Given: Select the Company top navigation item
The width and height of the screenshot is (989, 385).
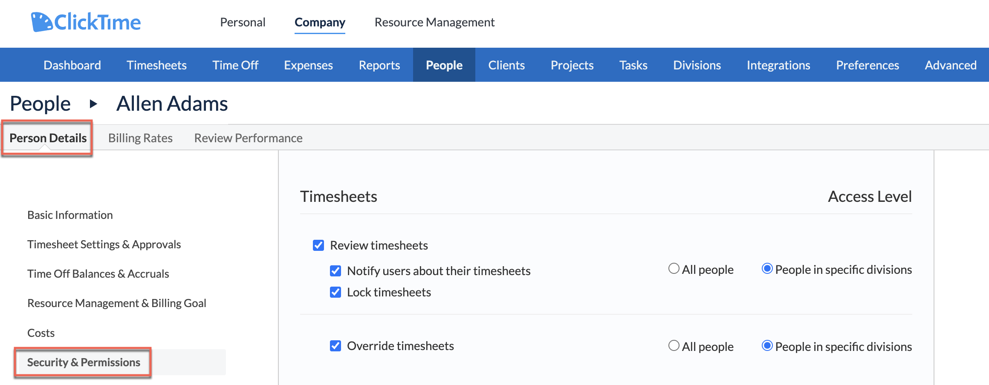Looking at the screenshot, I should [x=320, y=22].
